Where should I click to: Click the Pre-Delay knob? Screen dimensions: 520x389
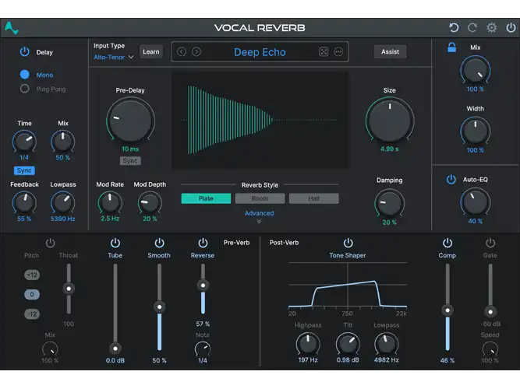coord(130,121)
